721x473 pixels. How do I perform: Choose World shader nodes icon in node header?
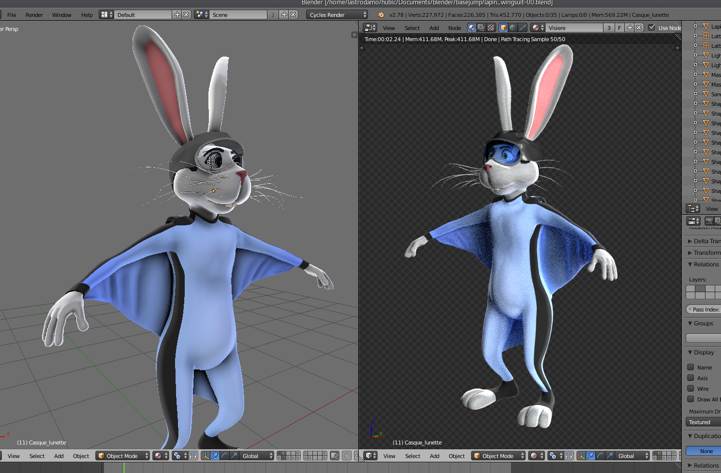pos(513,28)
